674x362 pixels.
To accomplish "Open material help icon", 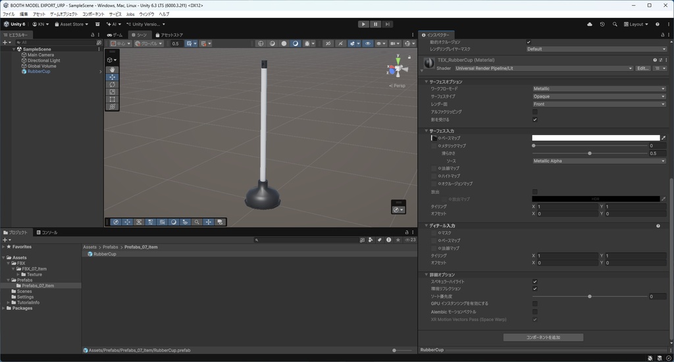I will (655, 60).
